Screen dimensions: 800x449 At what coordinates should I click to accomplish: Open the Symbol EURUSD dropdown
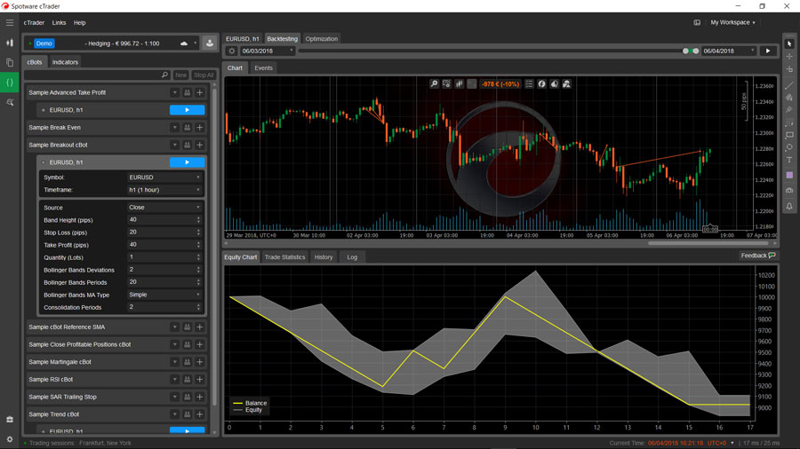tap(164, 177)
